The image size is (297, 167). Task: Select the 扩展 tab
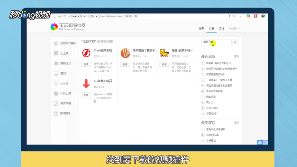point(211,28)
